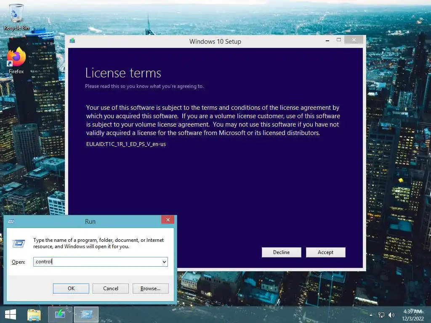
Task: Click the 'Open:' label in Run dialog
Action: coord(19,262)
